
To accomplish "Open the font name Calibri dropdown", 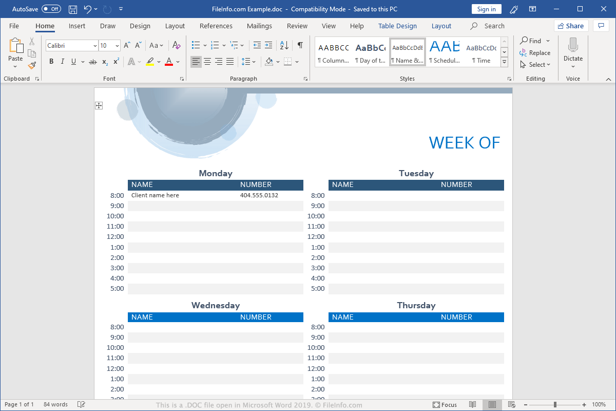I will 95,46.
